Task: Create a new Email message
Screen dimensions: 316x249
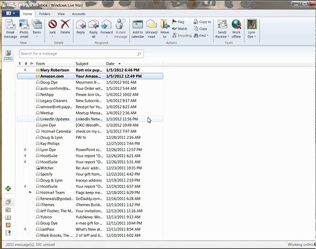Action: click(x=11, y=29)
